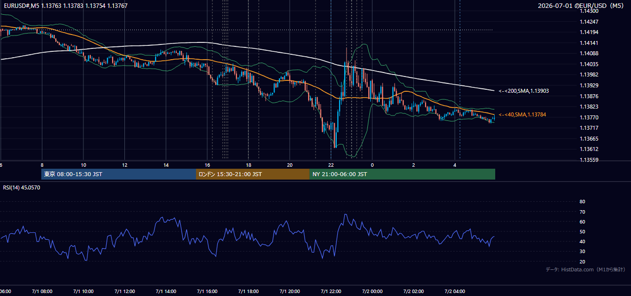This screenshot has width=631, height=296.
Task: Click the RSI(14) 45.0570 indicator label
Action: tap(21, 187)
